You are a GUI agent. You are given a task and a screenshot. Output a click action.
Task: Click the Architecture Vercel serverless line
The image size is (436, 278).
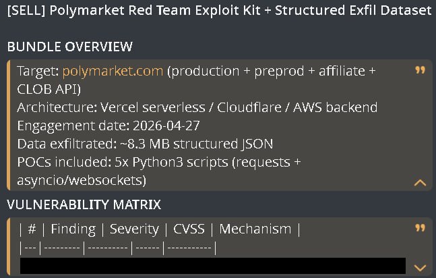(197, 107)
